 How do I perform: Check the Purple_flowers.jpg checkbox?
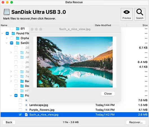pyautogui.click(x=20, y=110)
